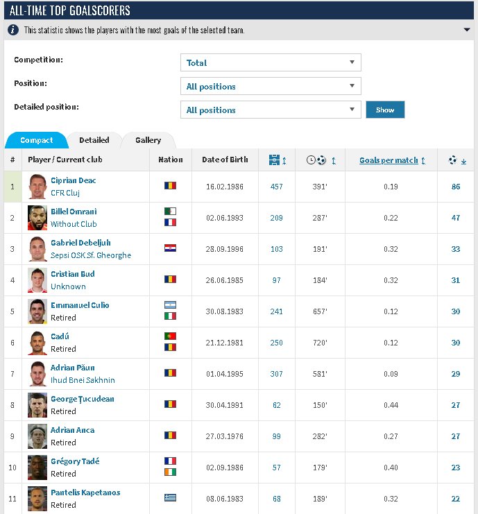Open the Position dropdown
The height and width of the screenshot is (514, 478).
click(x=271, y=86)
